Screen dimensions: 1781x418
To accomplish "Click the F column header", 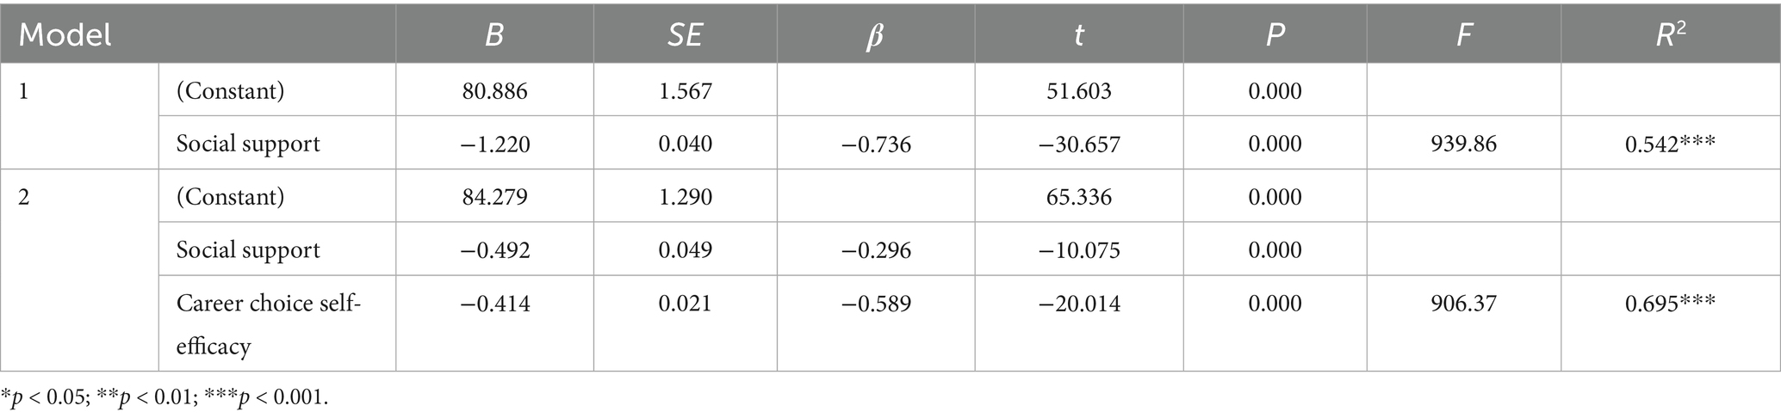I will pyautogui.click(x=1463, y=35).
